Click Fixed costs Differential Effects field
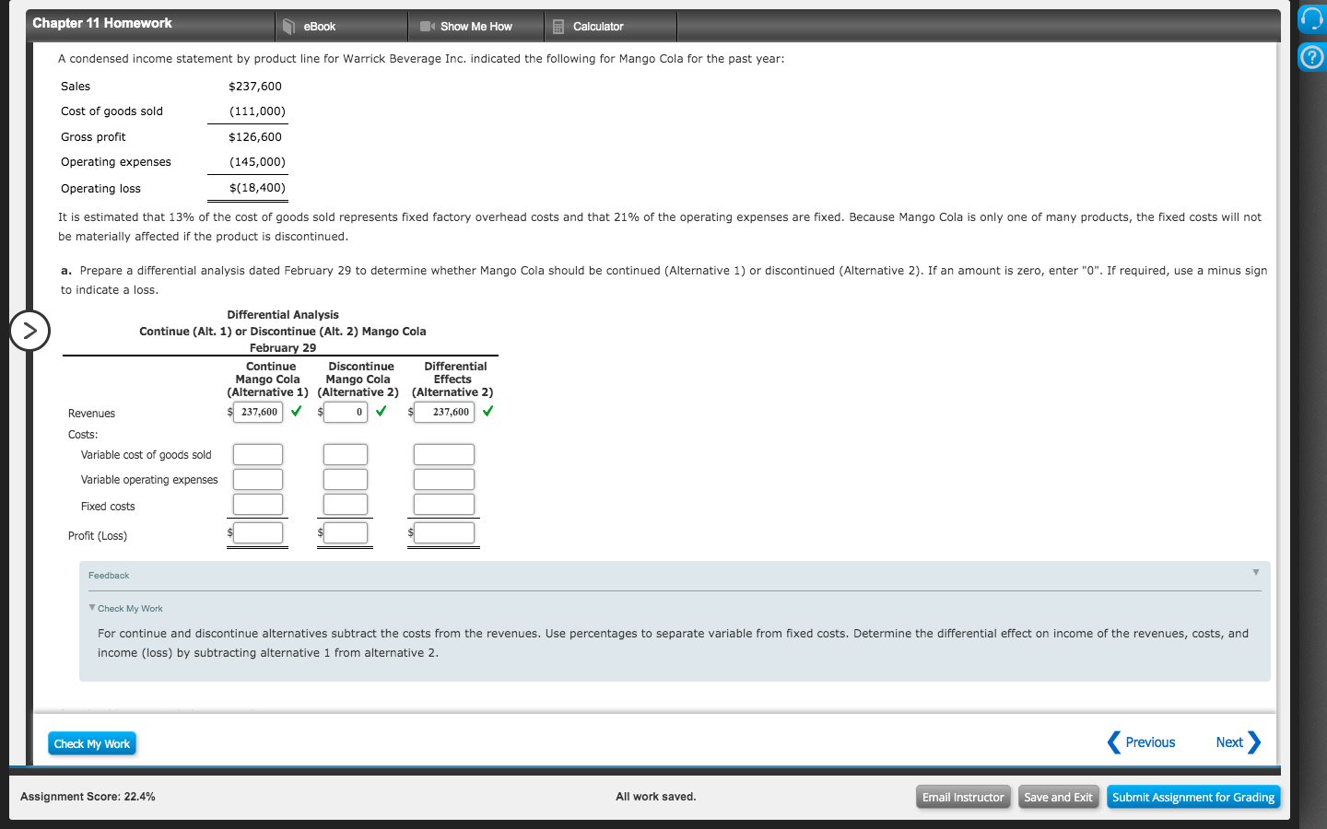This screenshot has width=1327, height=829. pos(444,504)
